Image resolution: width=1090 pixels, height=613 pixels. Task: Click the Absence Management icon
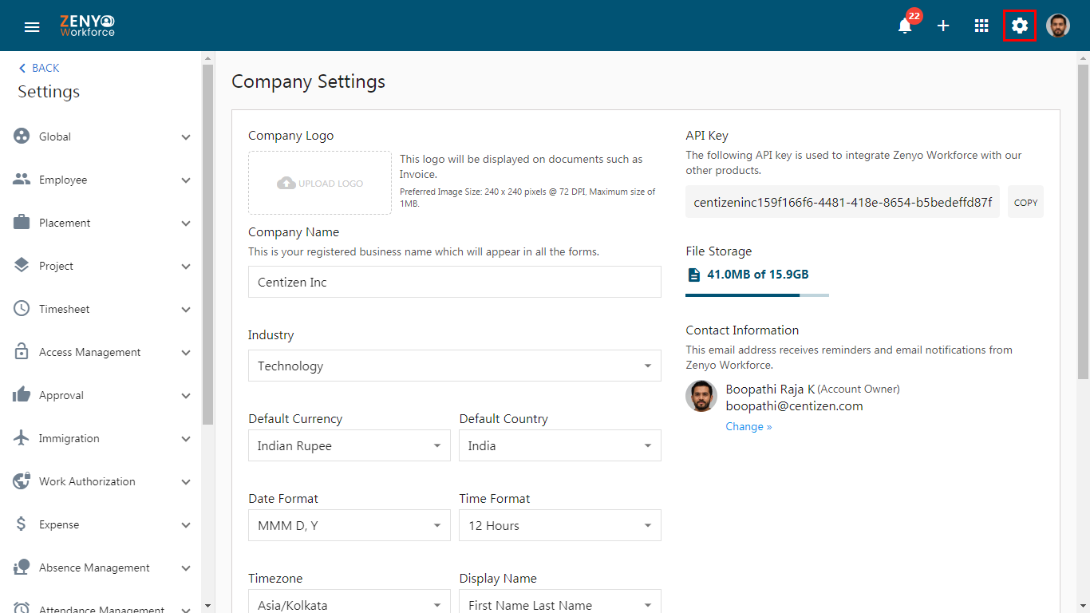22,567
